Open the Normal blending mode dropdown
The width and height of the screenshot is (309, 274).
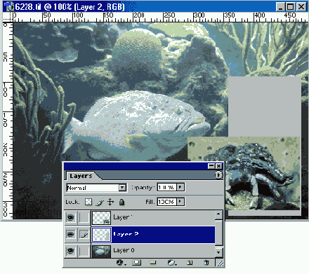point(122,188)
